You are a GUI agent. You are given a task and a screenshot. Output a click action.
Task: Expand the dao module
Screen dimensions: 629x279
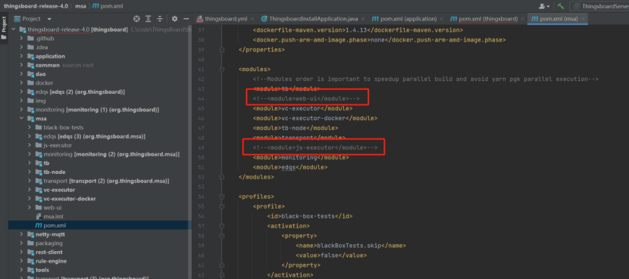[22, 74]
